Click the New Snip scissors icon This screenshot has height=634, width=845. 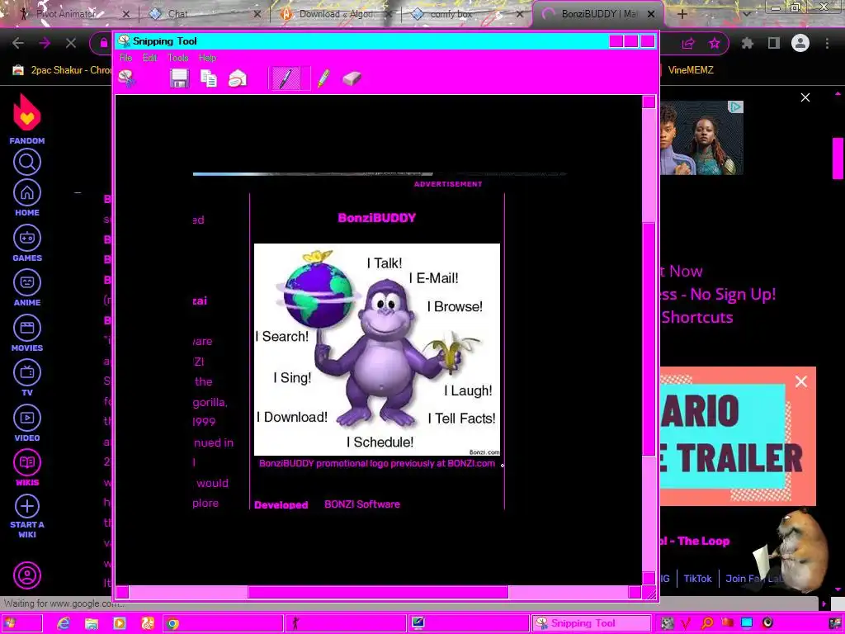coord(126,78)
